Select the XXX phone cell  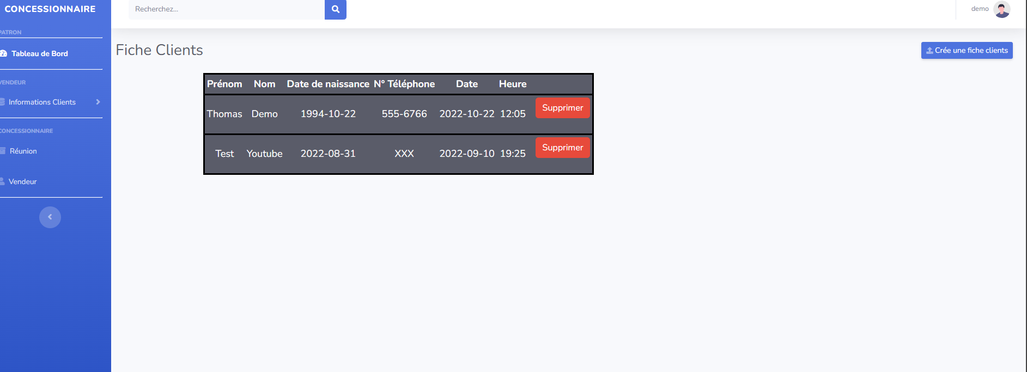coord(404,154)
